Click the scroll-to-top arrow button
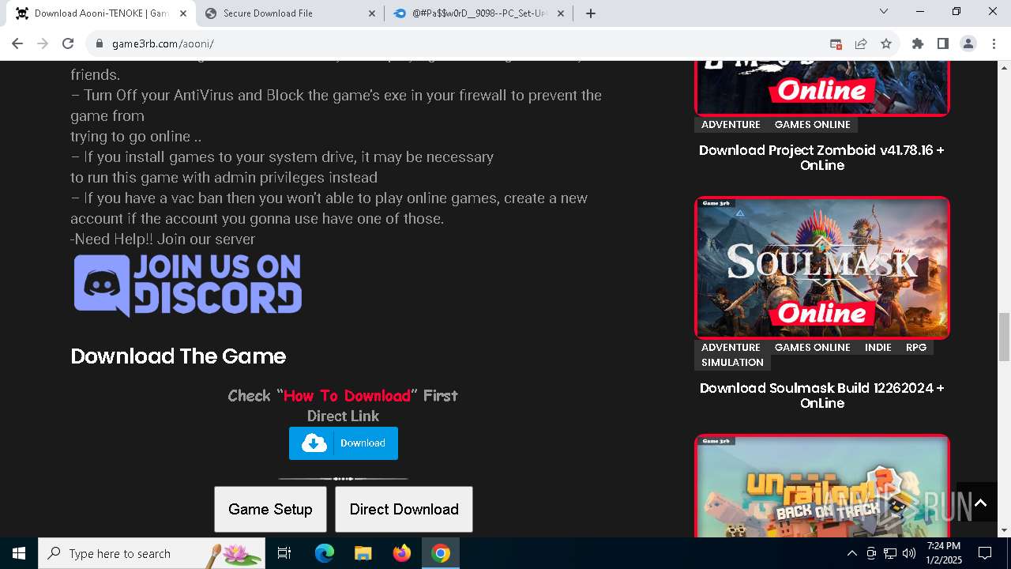The image size is (1011, 569). [x=980, y=503]
